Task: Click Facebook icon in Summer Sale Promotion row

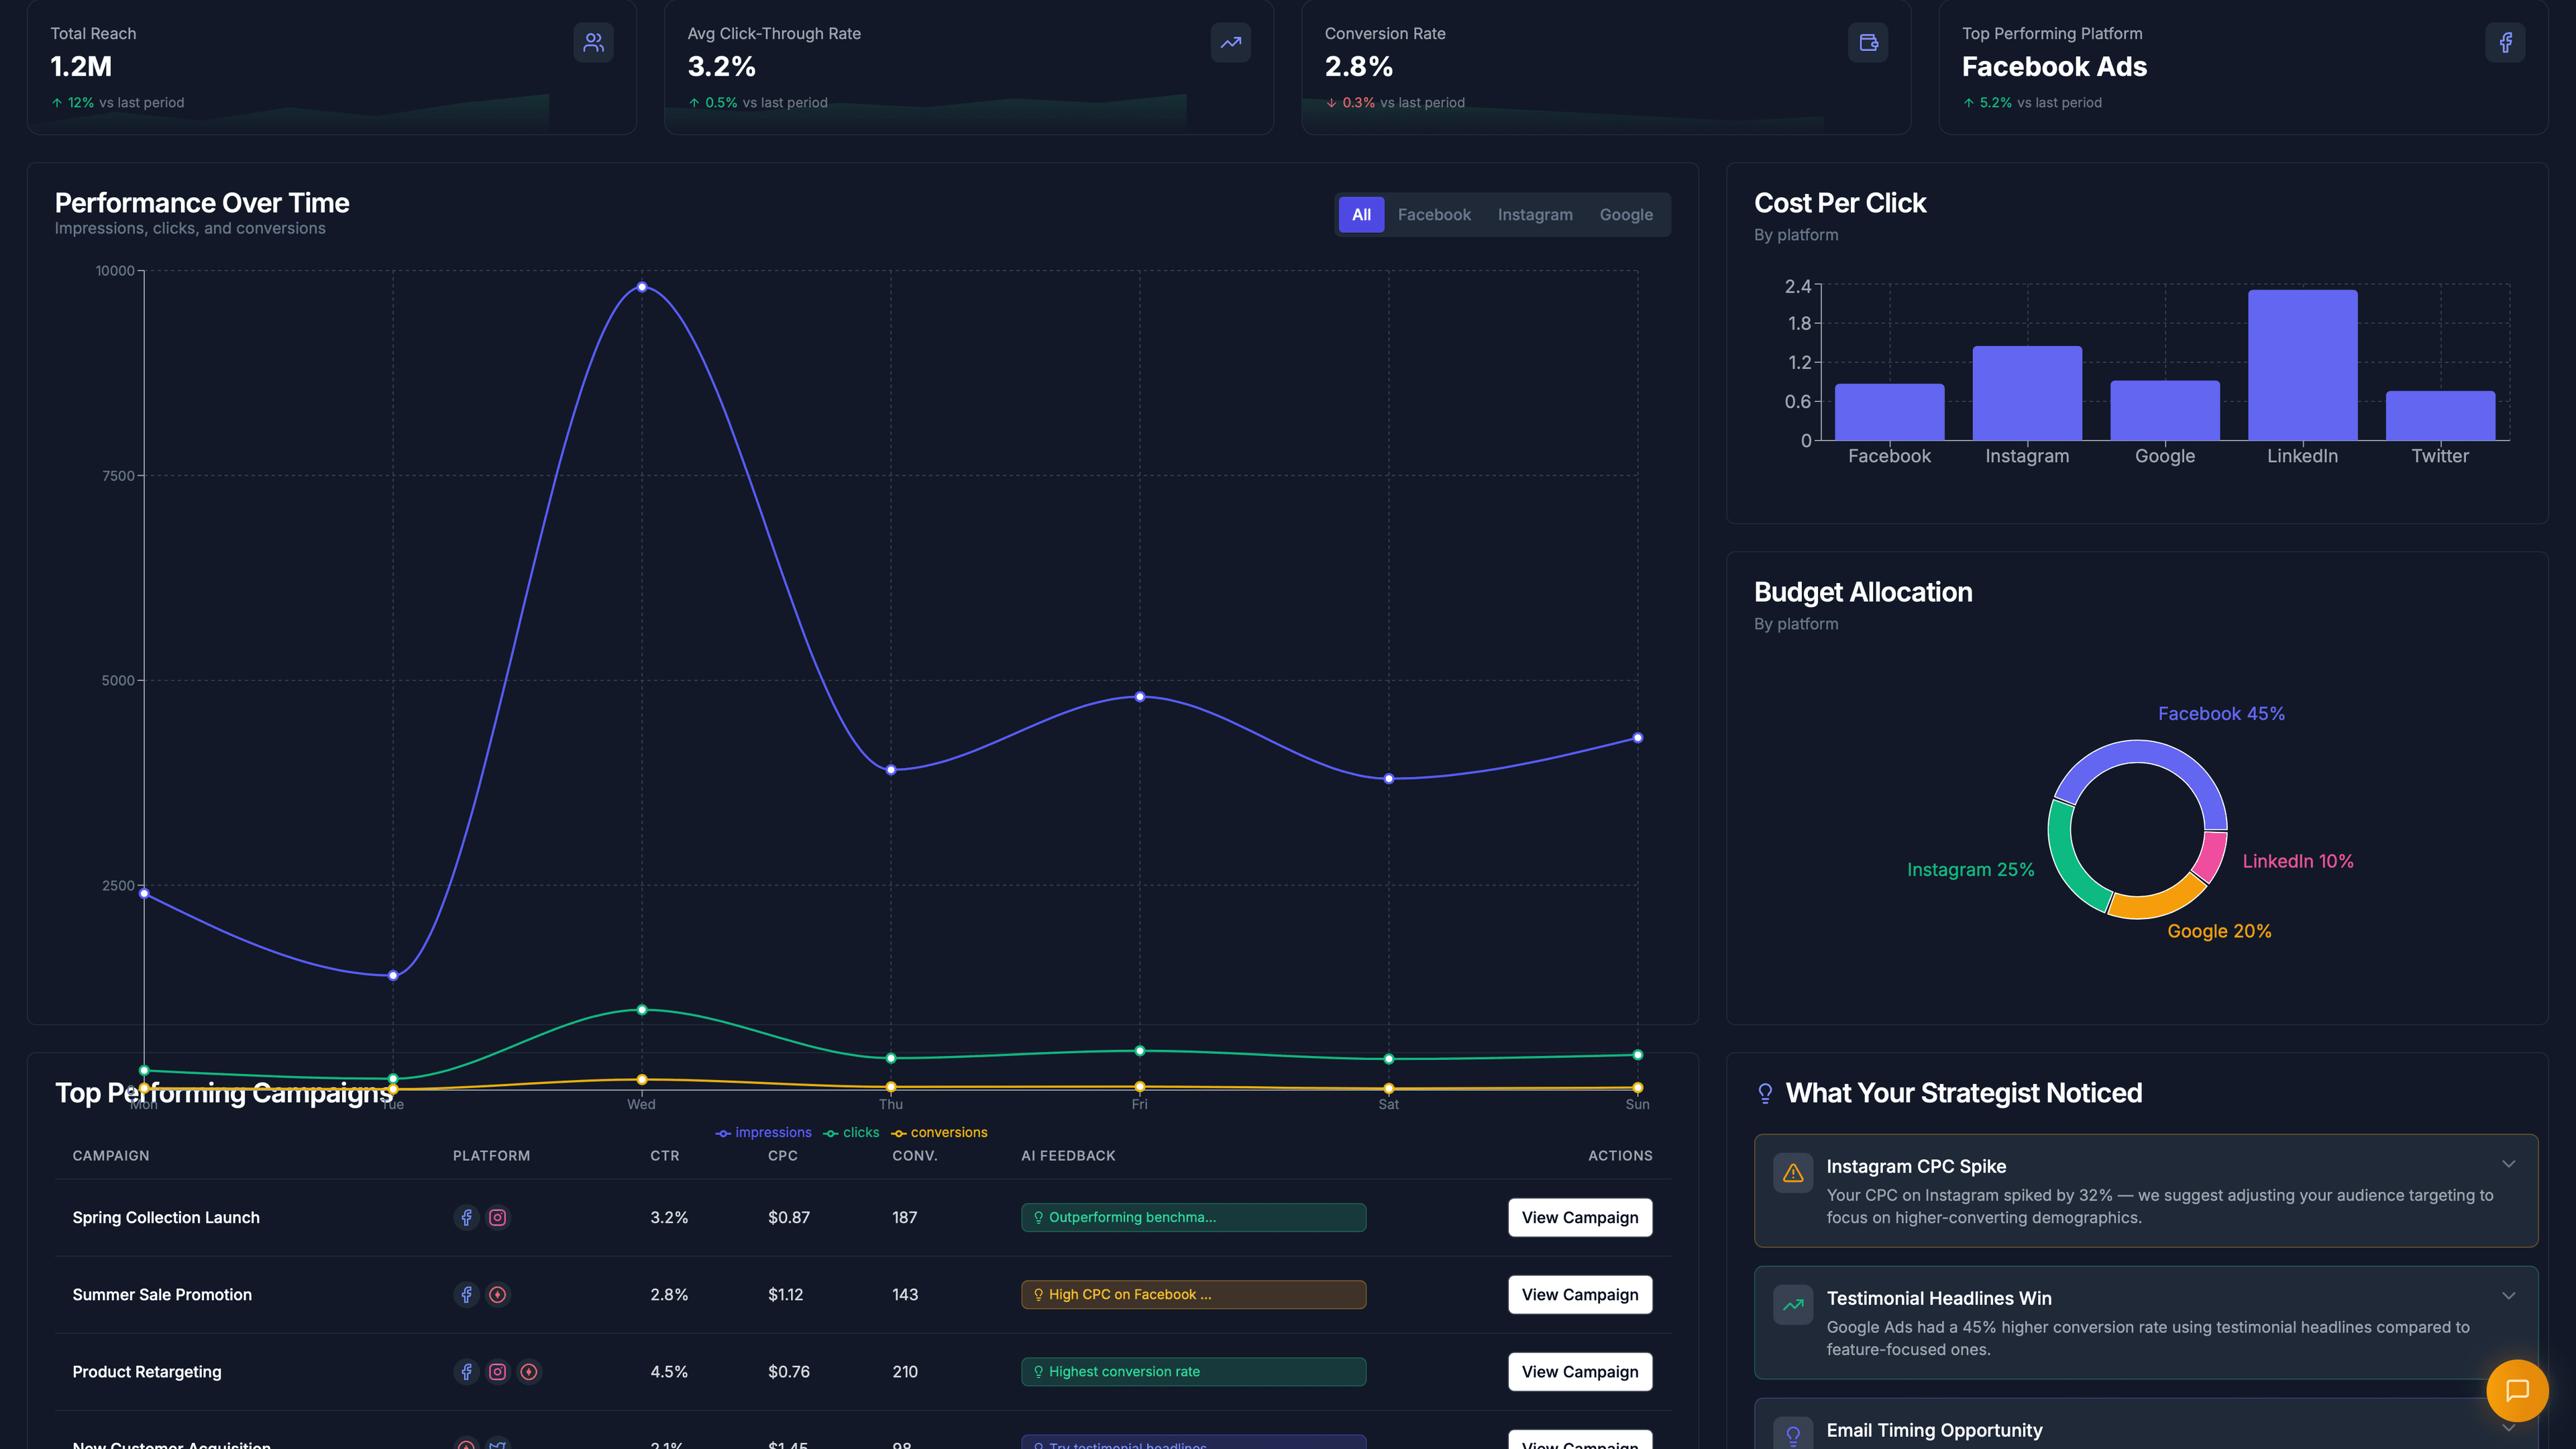Action: point(466,1294)
